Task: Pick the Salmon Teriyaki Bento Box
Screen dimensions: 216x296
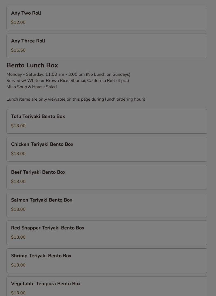Action: (x=107, y=205)
